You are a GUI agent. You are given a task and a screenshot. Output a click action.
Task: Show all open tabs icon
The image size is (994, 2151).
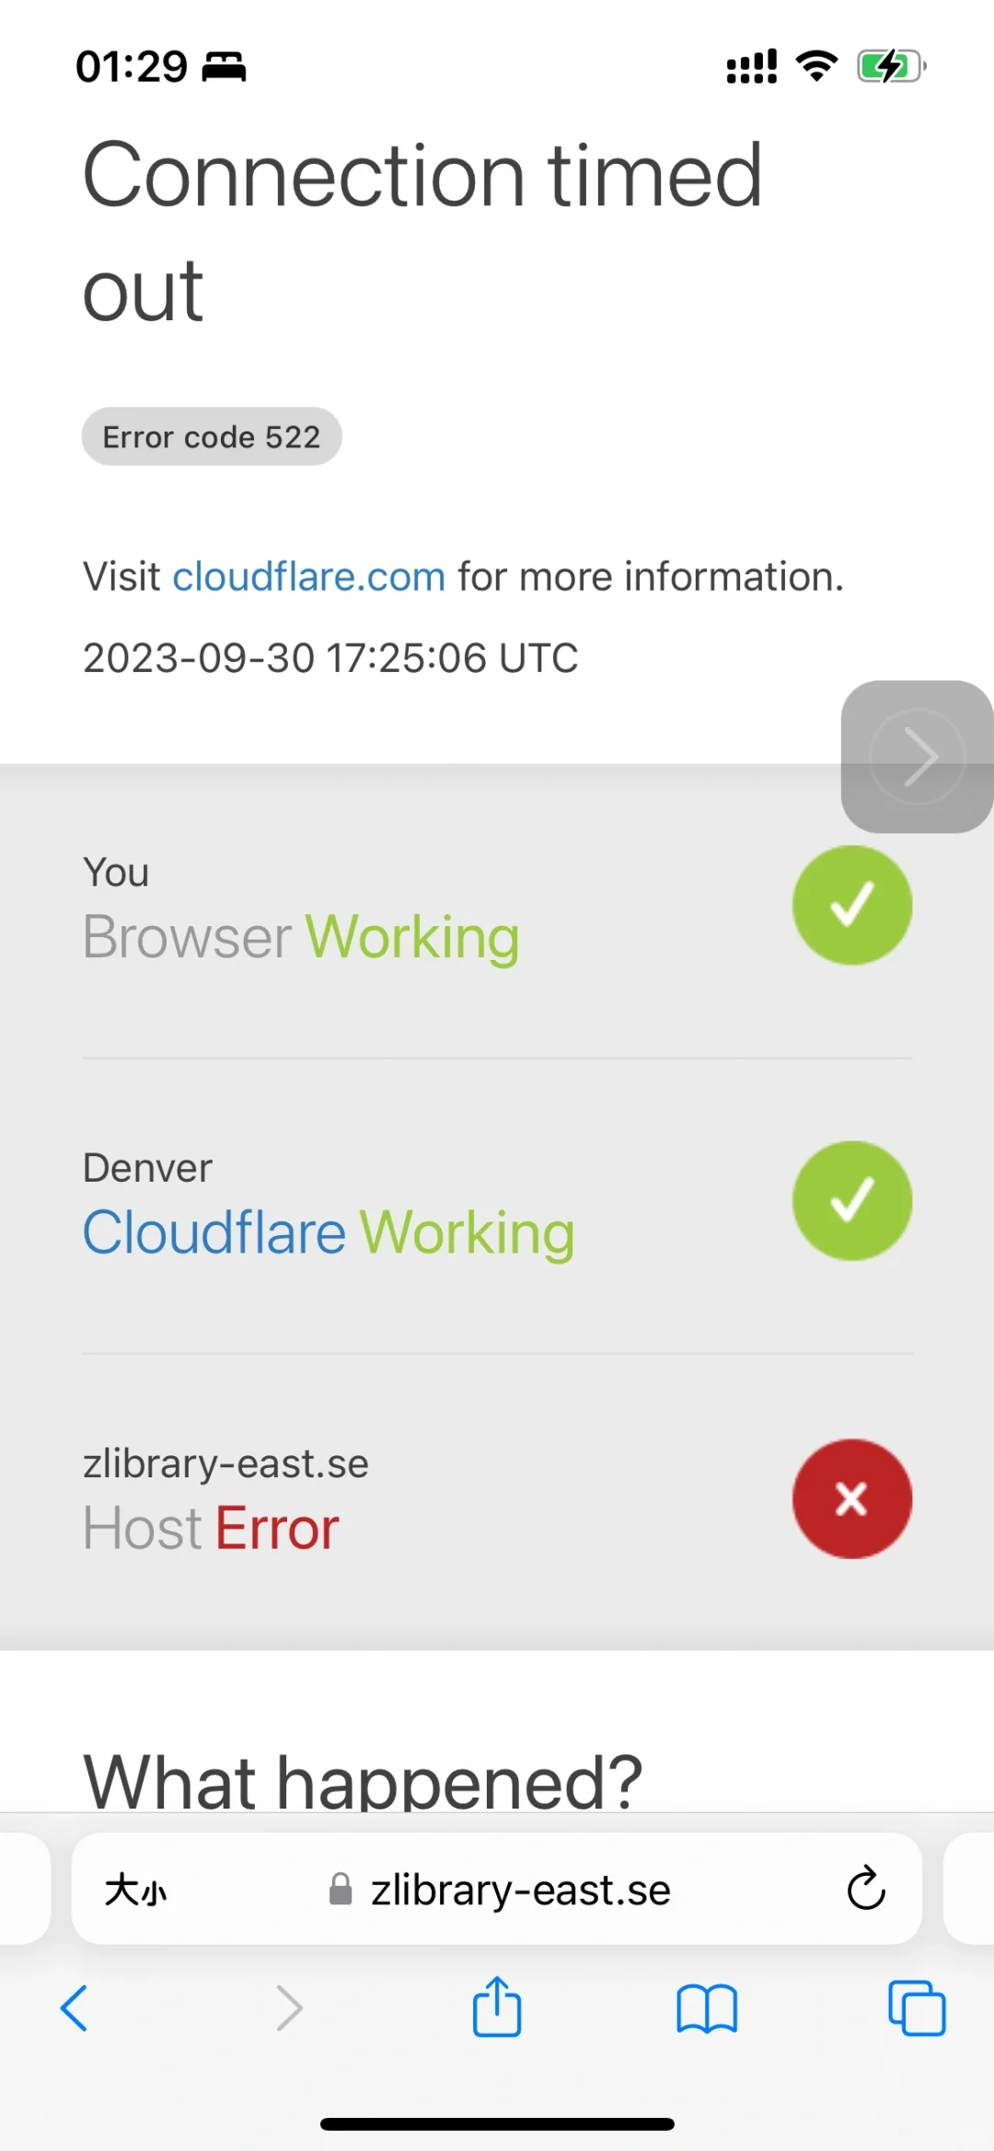pyautogui.click(x=917, y=2007)
